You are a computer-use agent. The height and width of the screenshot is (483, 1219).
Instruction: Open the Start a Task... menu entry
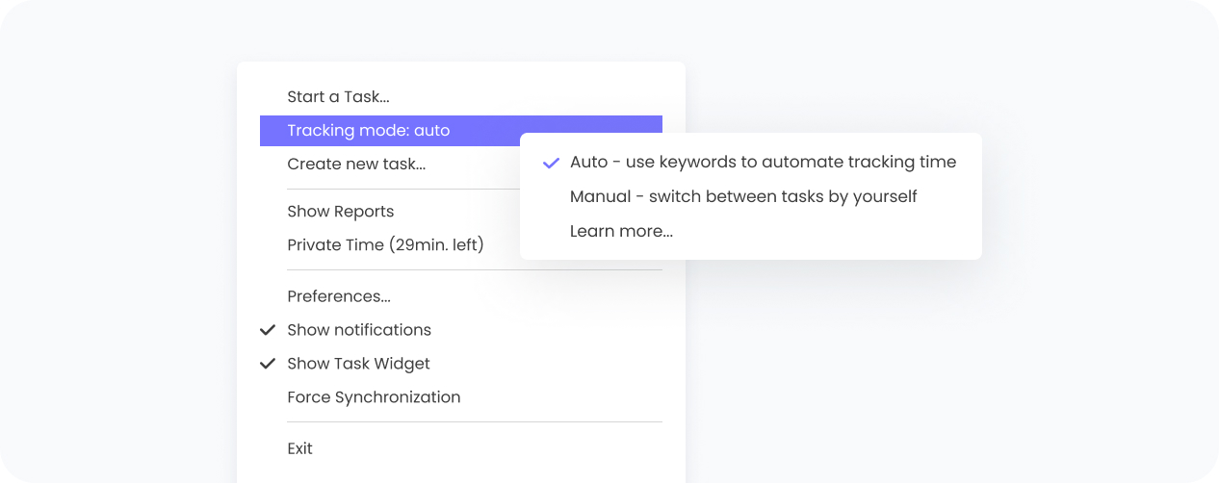pos(338,96)
